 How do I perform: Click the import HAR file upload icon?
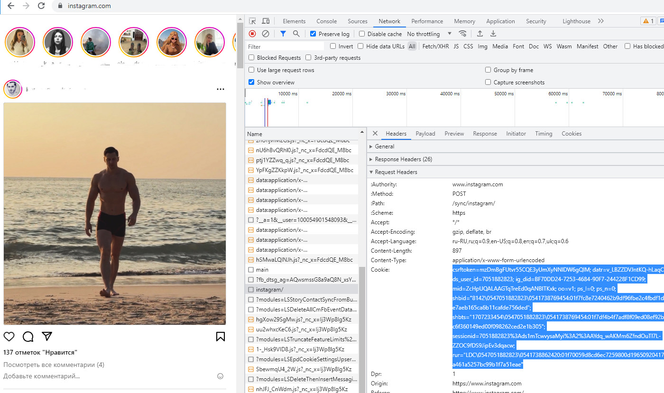point(480,34)
